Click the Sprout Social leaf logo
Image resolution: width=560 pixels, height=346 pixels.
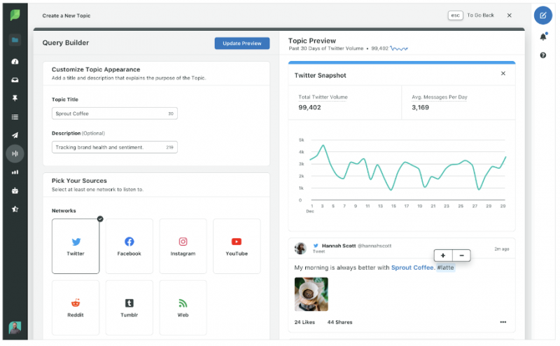pos(15,15)
